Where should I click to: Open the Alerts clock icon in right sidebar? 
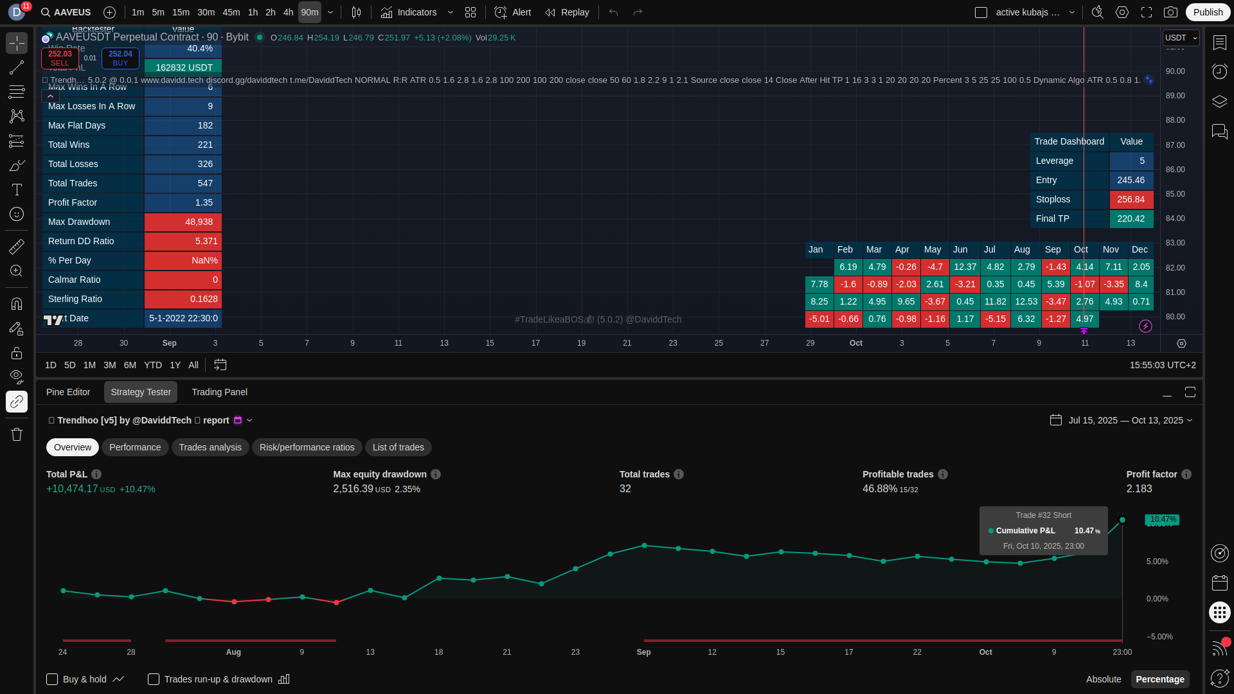1219,71
